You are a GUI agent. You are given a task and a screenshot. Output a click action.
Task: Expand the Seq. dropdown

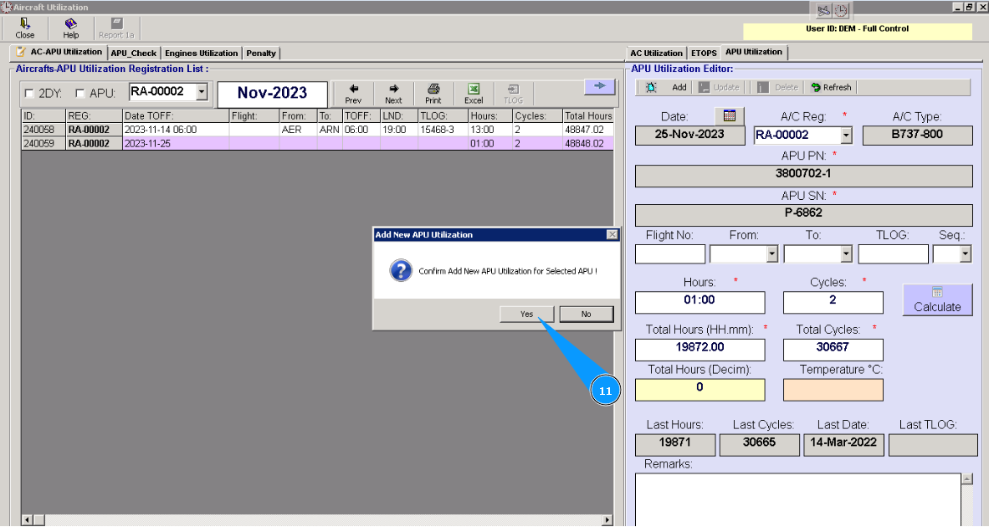[965, 254]
